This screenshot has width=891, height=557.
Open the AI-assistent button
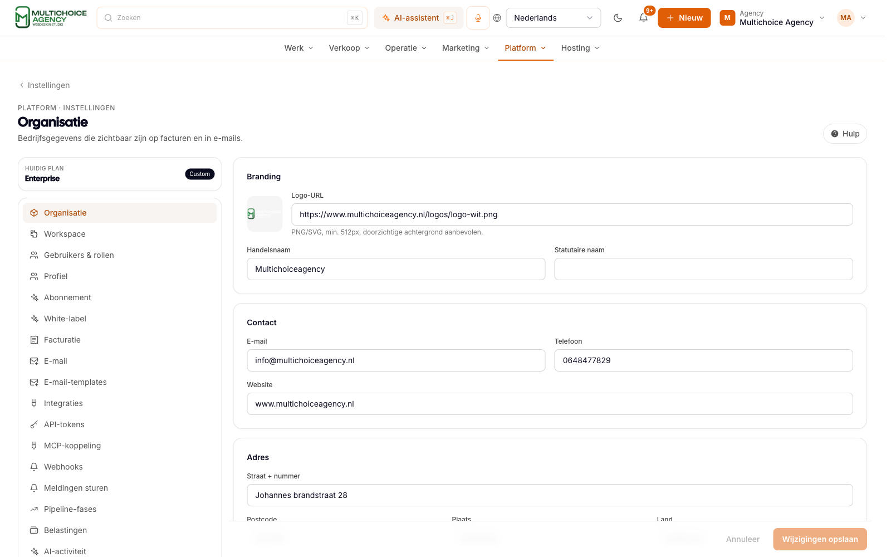click(x=419, y=18)
